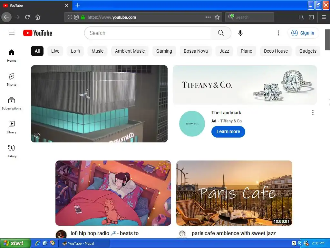Viewport: 330px width, 248px height.
Task: Open History in the sidebar
Action: (11, 151)
